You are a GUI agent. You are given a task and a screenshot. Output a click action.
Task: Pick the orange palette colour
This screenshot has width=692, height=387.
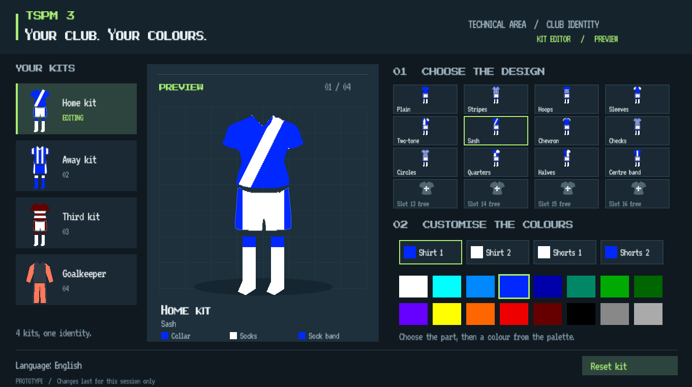[480, 314]
